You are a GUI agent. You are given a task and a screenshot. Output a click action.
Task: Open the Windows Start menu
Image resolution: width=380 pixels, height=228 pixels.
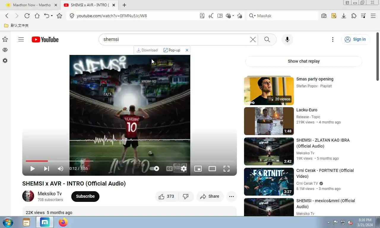point(7,222)
